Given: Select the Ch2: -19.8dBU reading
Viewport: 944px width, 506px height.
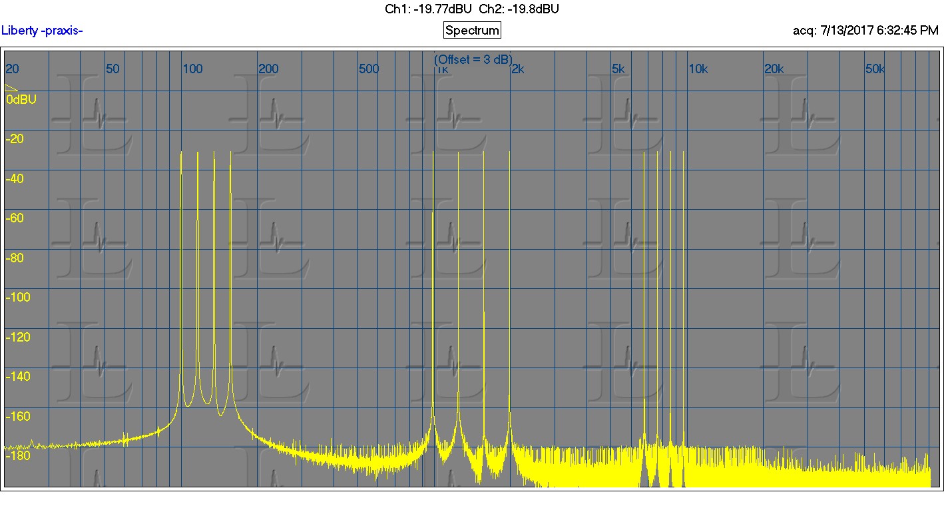Looking at the screenshot, I should point(519,9).
